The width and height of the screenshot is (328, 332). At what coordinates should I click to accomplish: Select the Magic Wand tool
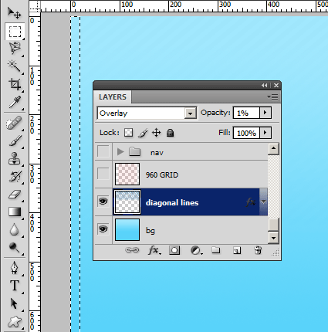pos(14,66)
